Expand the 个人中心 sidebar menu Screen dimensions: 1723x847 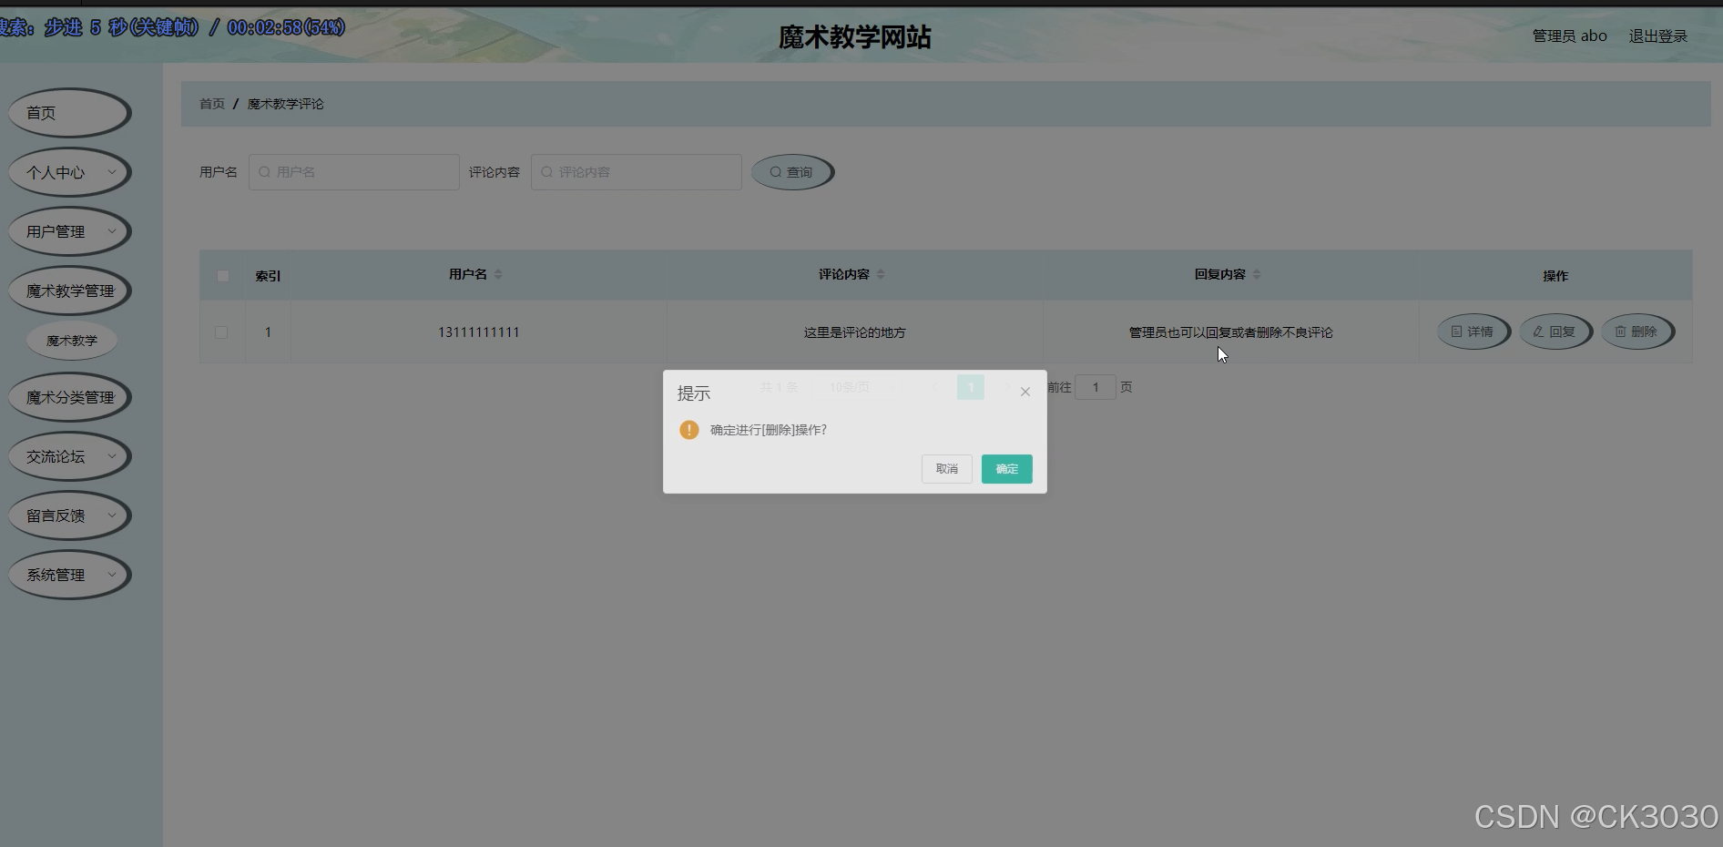coord(69,172)
